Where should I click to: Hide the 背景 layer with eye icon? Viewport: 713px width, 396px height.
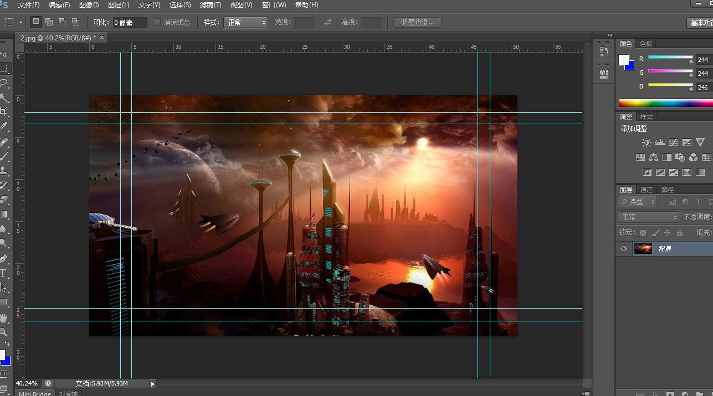[x=624, y=249]
